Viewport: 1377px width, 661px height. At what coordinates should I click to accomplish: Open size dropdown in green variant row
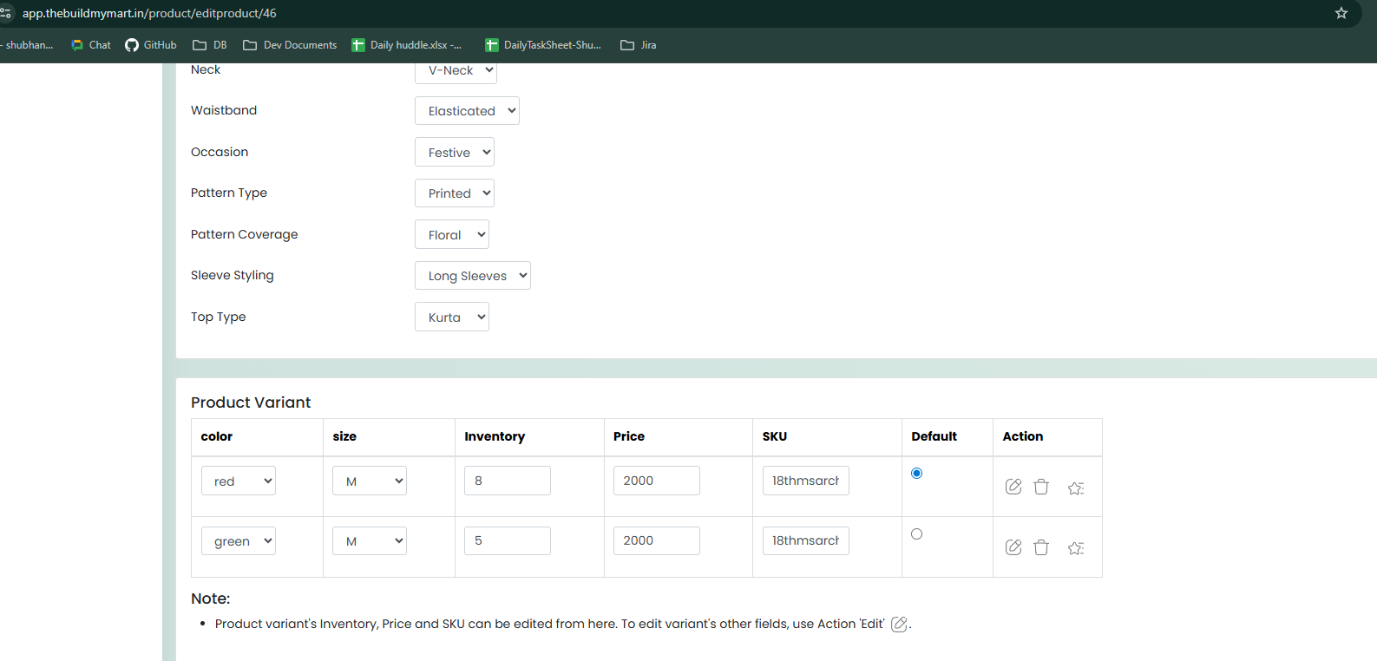coord(370,541)
